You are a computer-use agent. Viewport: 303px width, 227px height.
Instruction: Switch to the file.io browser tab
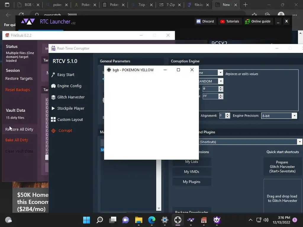[199, 5]
